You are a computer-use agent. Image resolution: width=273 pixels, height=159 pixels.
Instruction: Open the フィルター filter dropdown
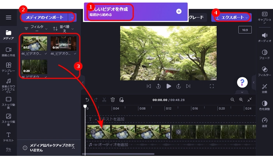pos(36,29)
